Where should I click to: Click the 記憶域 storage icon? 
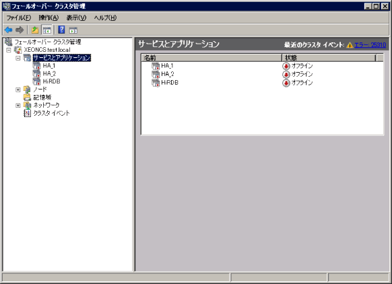click(x=27, y=97)
